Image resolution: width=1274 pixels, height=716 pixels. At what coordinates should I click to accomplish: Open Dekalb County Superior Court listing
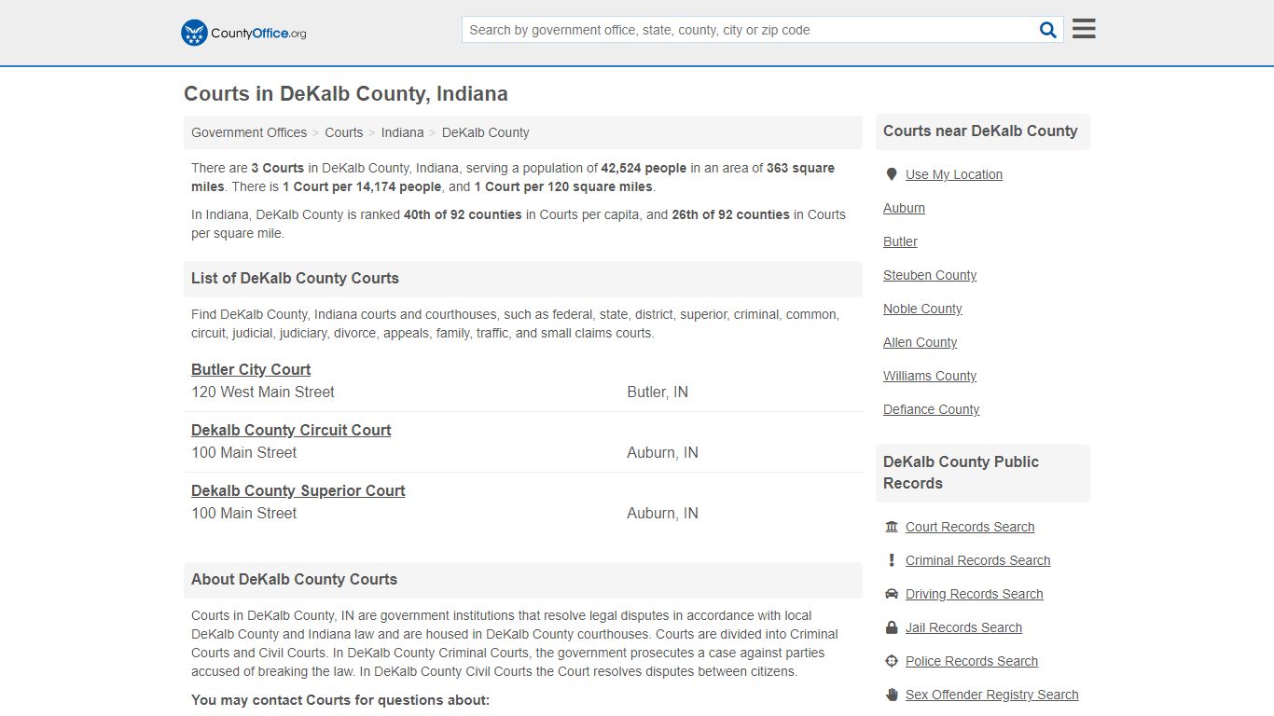[298, 490]
